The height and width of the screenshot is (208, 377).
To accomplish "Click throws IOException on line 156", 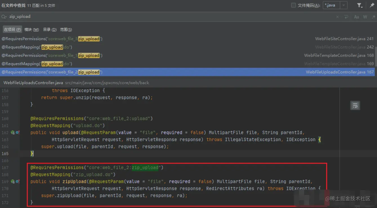I will (x=76, y=91).
